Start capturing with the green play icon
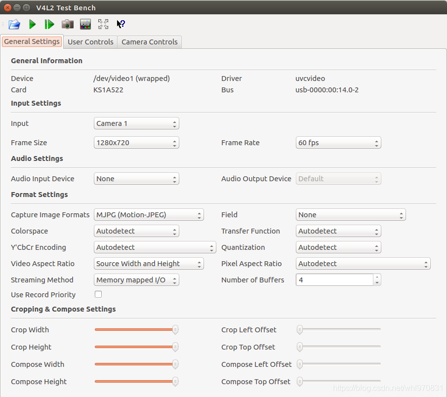Image resolution: width=447 pixels, height=397 pixels. tap(33, 24)
